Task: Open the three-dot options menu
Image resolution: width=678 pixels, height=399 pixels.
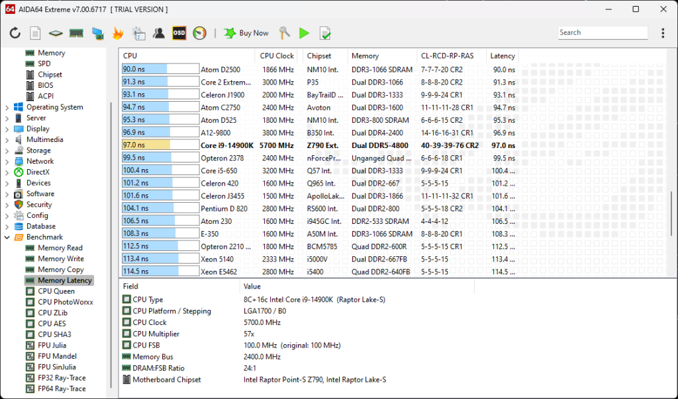Action: coord(663,33)
